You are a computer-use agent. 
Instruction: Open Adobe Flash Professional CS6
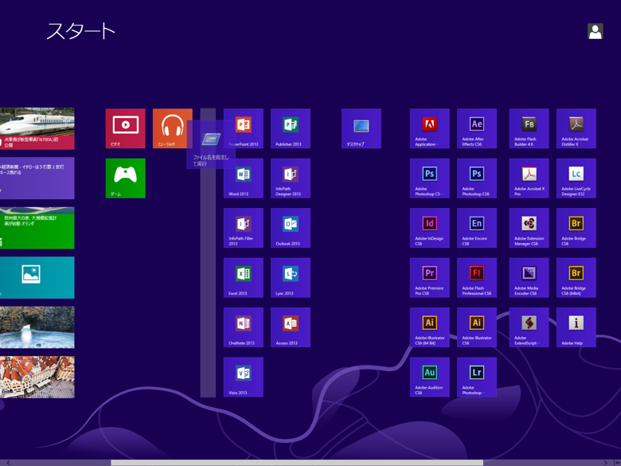477,278
